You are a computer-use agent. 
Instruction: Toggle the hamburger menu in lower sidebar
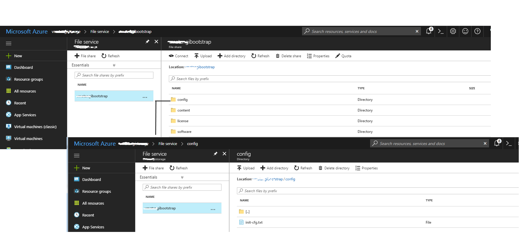[77, 156]
